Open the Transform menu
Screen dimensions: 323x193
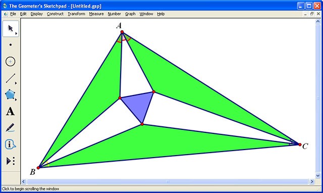[x=76, y=14]
